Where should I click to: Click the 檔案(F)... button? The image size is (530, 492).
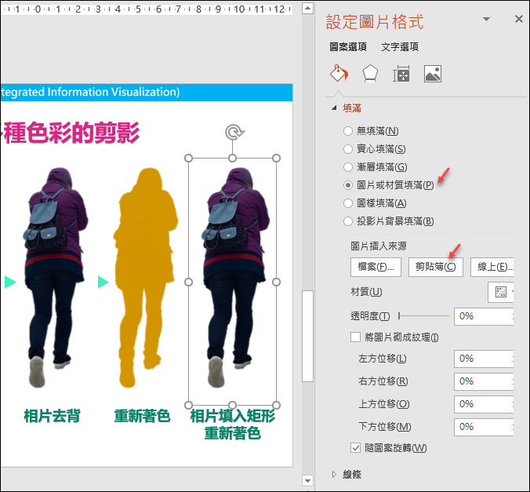pos(376,267)
